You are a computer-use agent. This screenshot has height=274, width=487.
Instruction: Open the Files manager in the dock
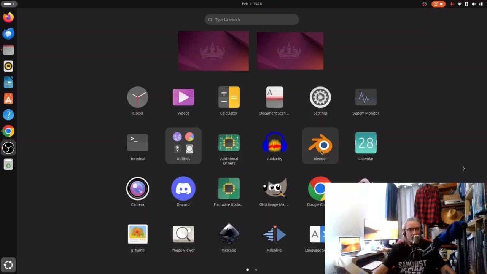[8, 50]
